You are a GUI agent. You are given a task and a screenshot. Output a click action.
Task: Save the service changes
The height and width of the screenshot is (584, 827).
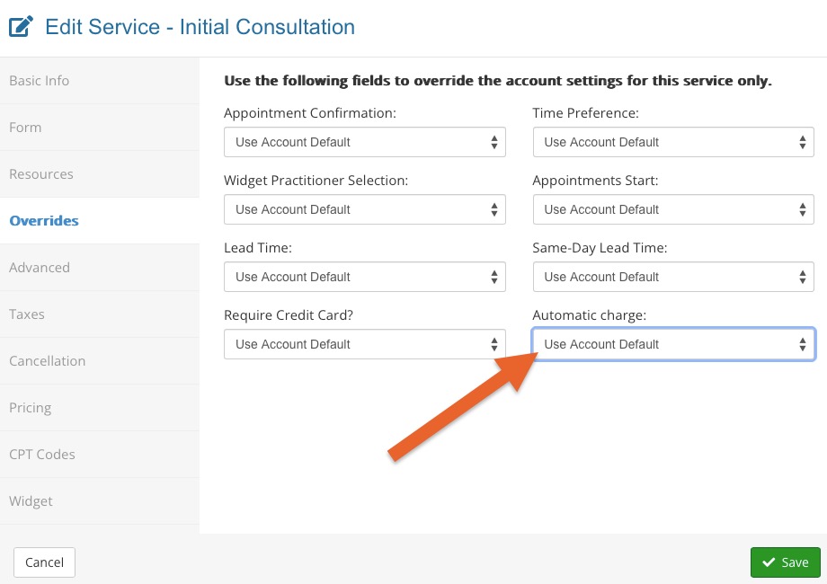click(x=786, y=562)
